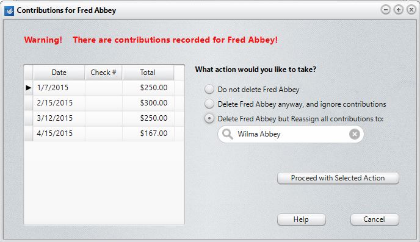Sort the table by the Date column header
The width and height of the screenshot is (420, 242).
[59, 73]
